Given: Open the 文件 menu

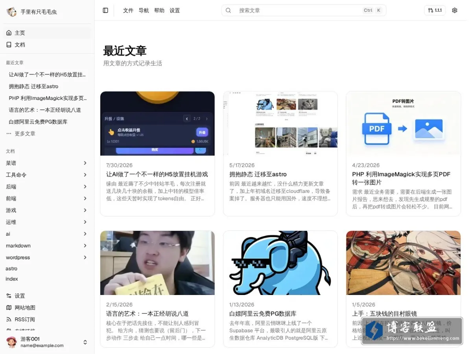Looking at the screenshot, I should (x=128, y=11).
